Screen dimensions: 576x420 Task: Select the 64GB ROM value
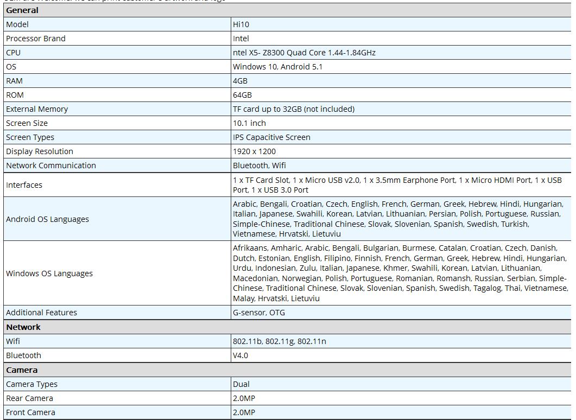coord(243,95)
